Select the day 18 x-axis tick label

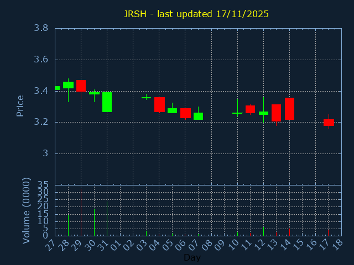[337, 245]
